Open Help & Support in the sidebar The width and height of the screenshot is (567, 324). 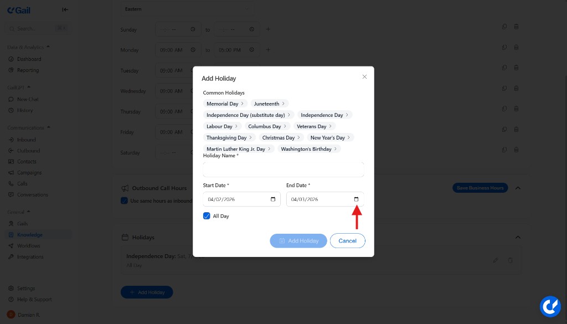click(34, 300)
